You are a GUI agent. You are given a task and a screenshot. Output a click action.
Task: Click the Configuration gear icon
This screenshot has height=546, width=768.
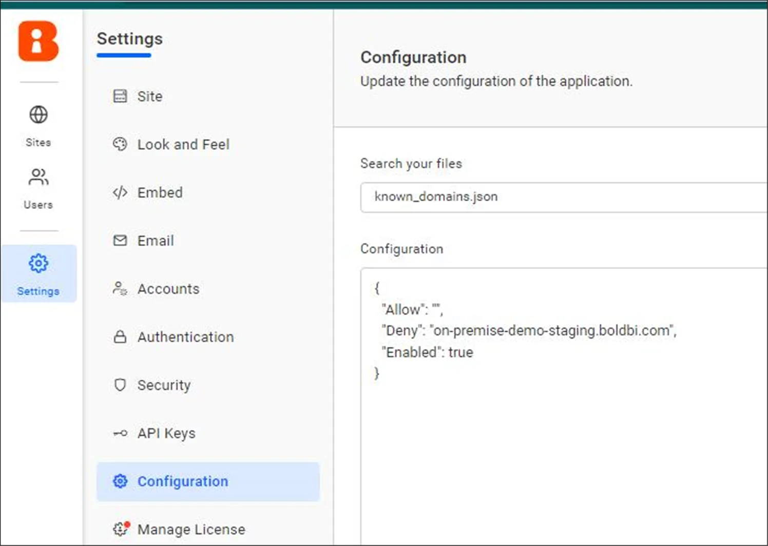[x=120, y=481]
